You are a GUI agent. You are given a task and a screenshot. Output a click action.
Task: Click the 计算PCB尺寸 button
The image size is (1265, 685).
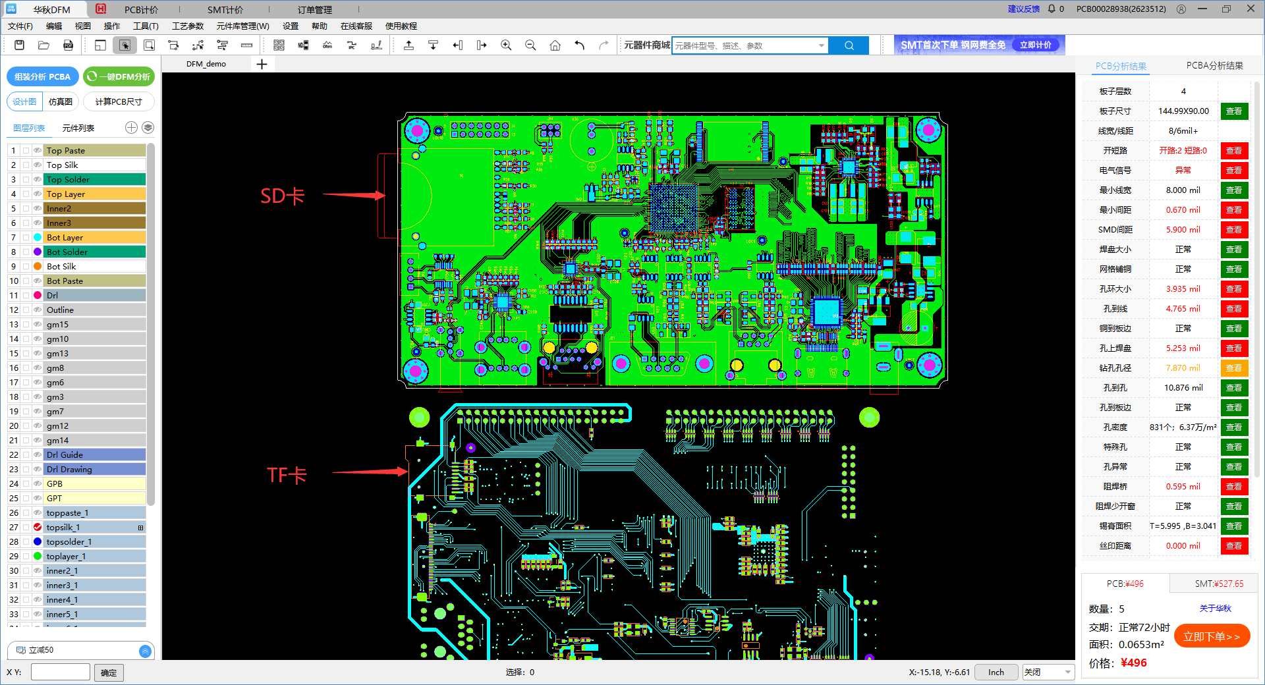[119, 101]
